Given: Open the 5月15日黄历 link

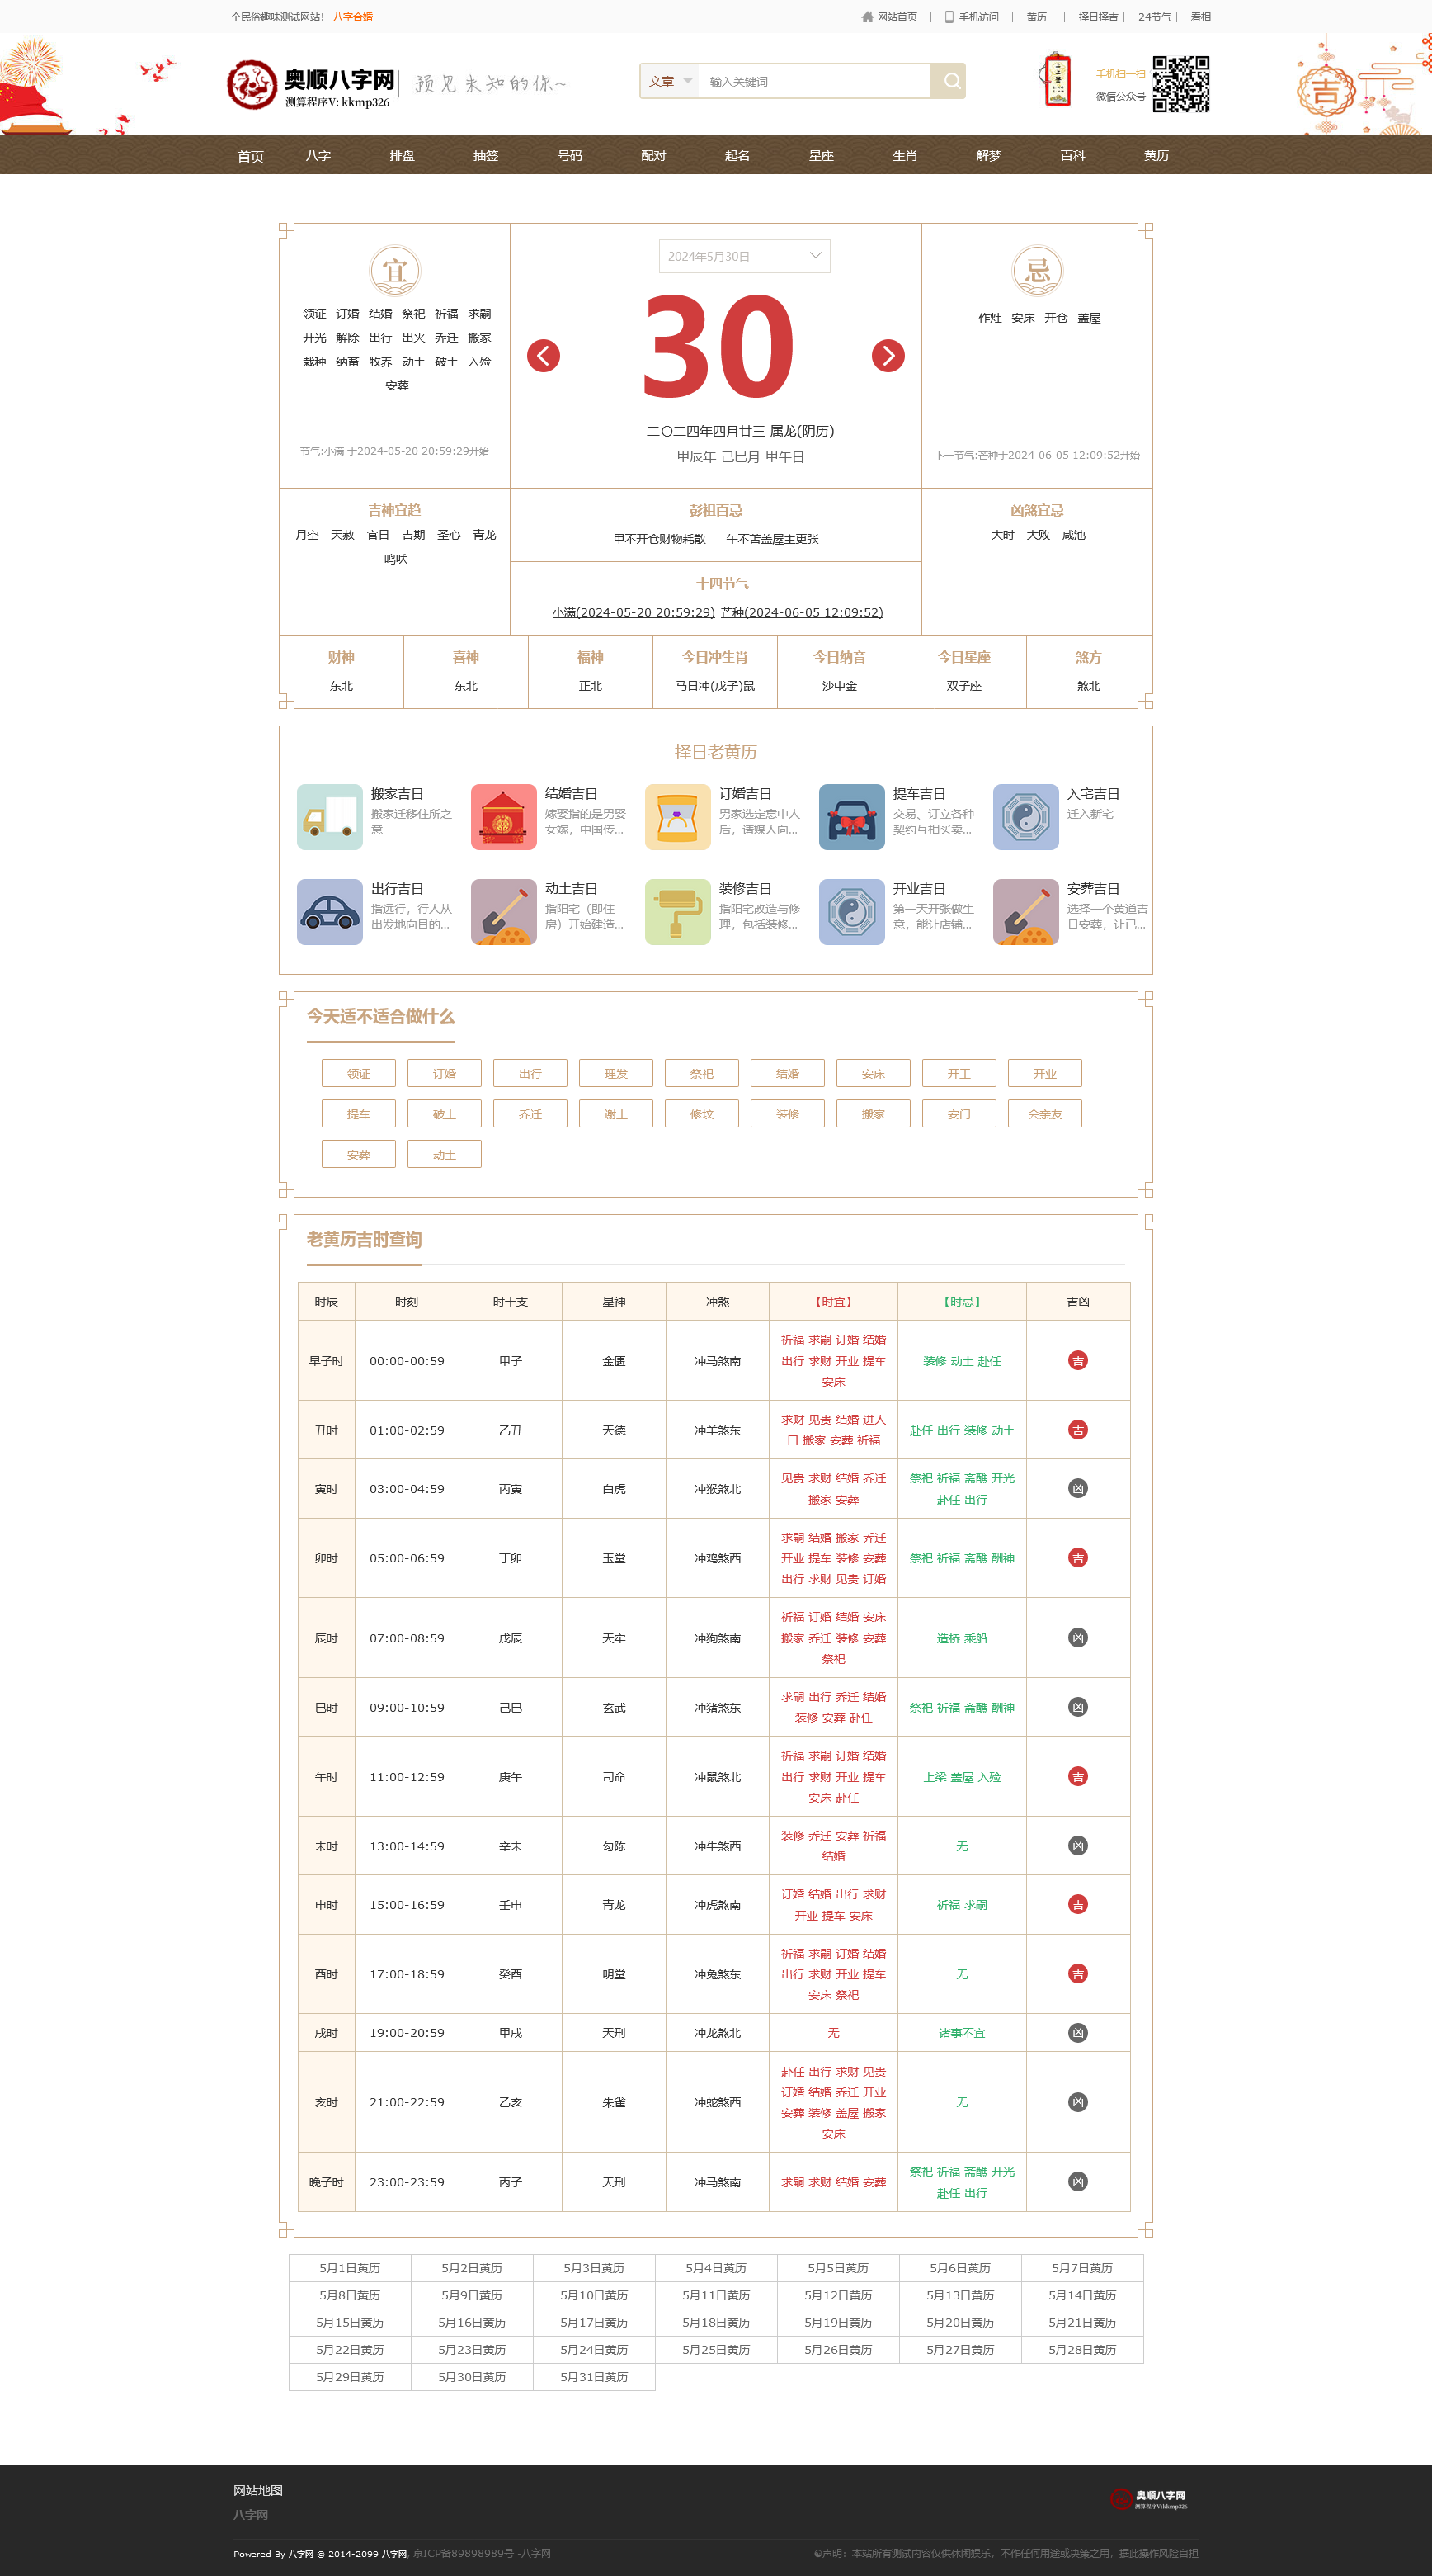Looking at the screenshot, I should [x=350, y=2322].
